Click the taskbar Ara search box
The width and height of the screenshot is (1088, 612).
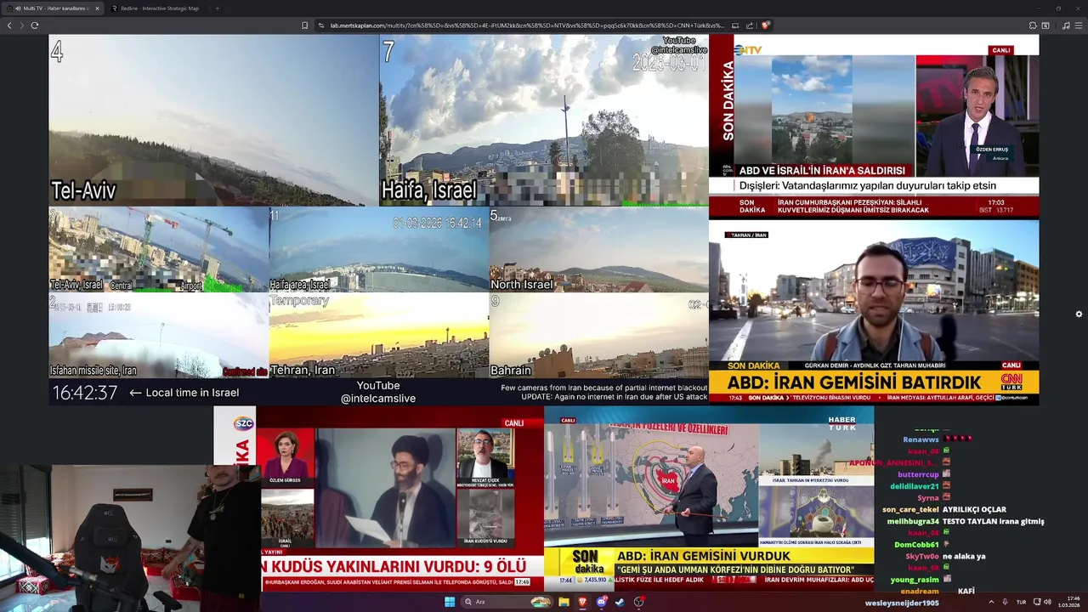[x=507, y=602]
